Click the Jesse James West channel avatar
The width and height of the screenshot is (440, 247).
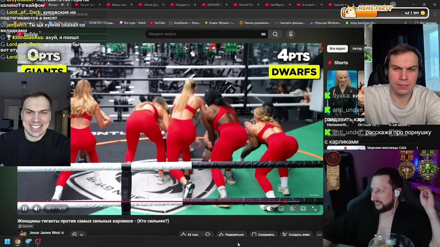[22, 234]
